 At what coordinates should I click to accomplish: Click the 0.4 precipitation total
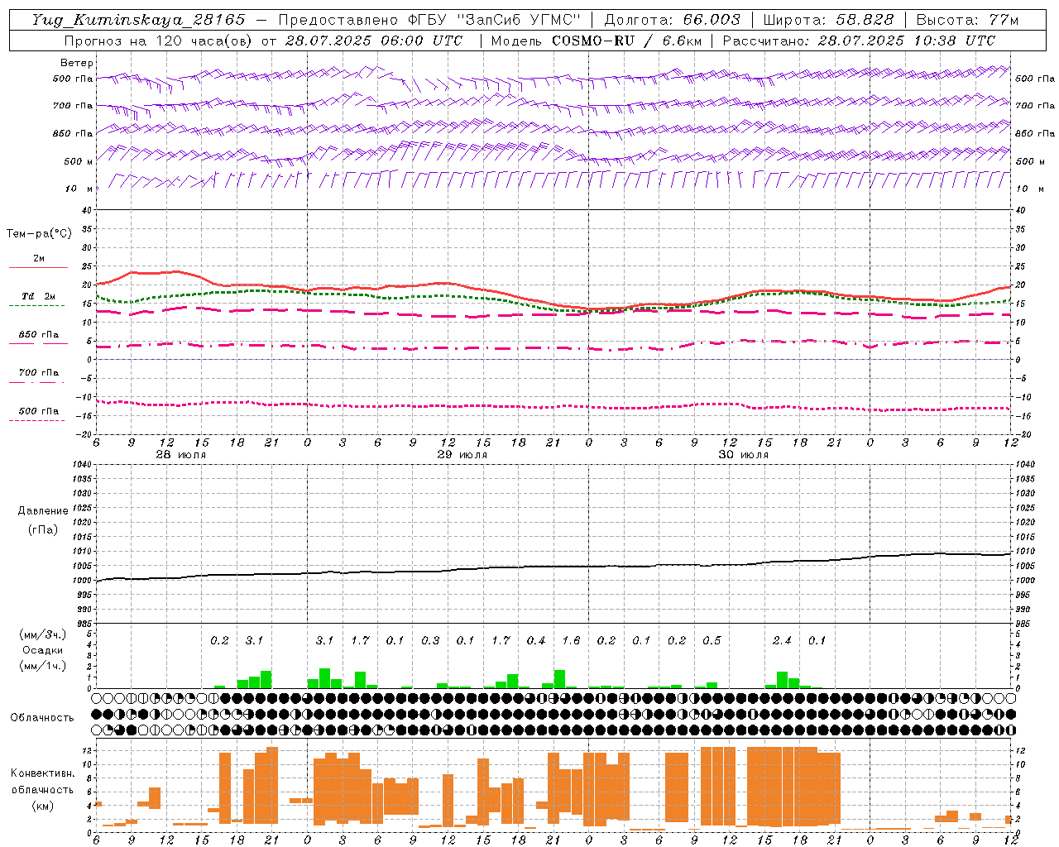(x=536, y=640)
